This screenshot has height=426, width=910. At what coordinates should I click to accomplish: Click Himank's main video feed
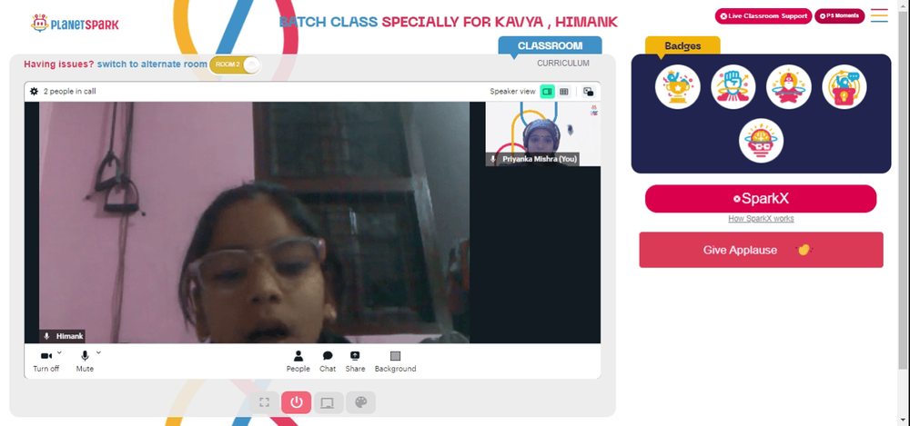click(x=254, y=223)
